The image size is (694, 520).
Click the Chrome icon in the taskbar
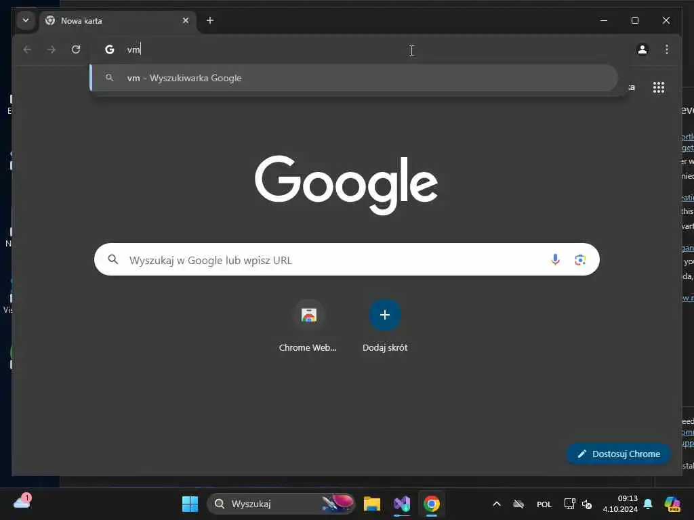(x=432, y=504)
